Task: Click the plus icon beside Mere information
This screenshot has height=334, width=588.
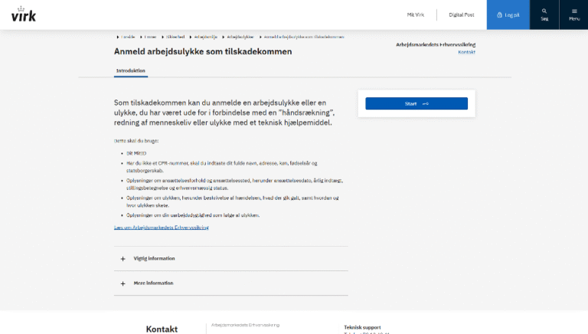Action: coord(122,283)
